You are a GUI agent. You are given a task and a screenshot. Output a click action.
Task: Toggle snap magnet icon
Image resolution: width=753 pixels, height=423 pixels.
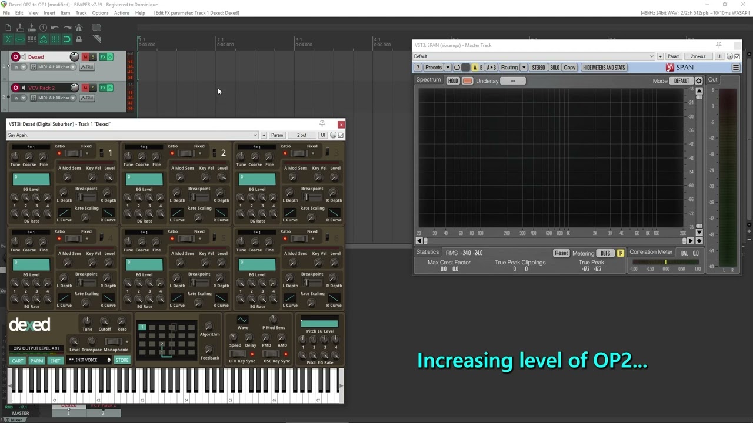[x=66, y=39]
